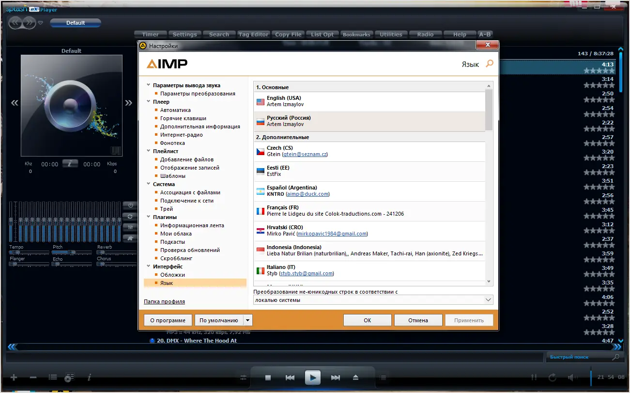Collapse the Система tree section
The height and width of the screenshot is (393, 630).
coord(149,184)
